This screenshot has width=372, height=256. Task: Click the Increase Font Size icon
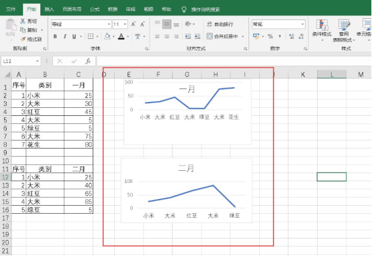click(134, 24)
